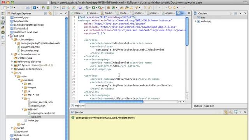Select the HelloAndroid project
Viewport: 249px width, 140px height.
pos(21,135)
